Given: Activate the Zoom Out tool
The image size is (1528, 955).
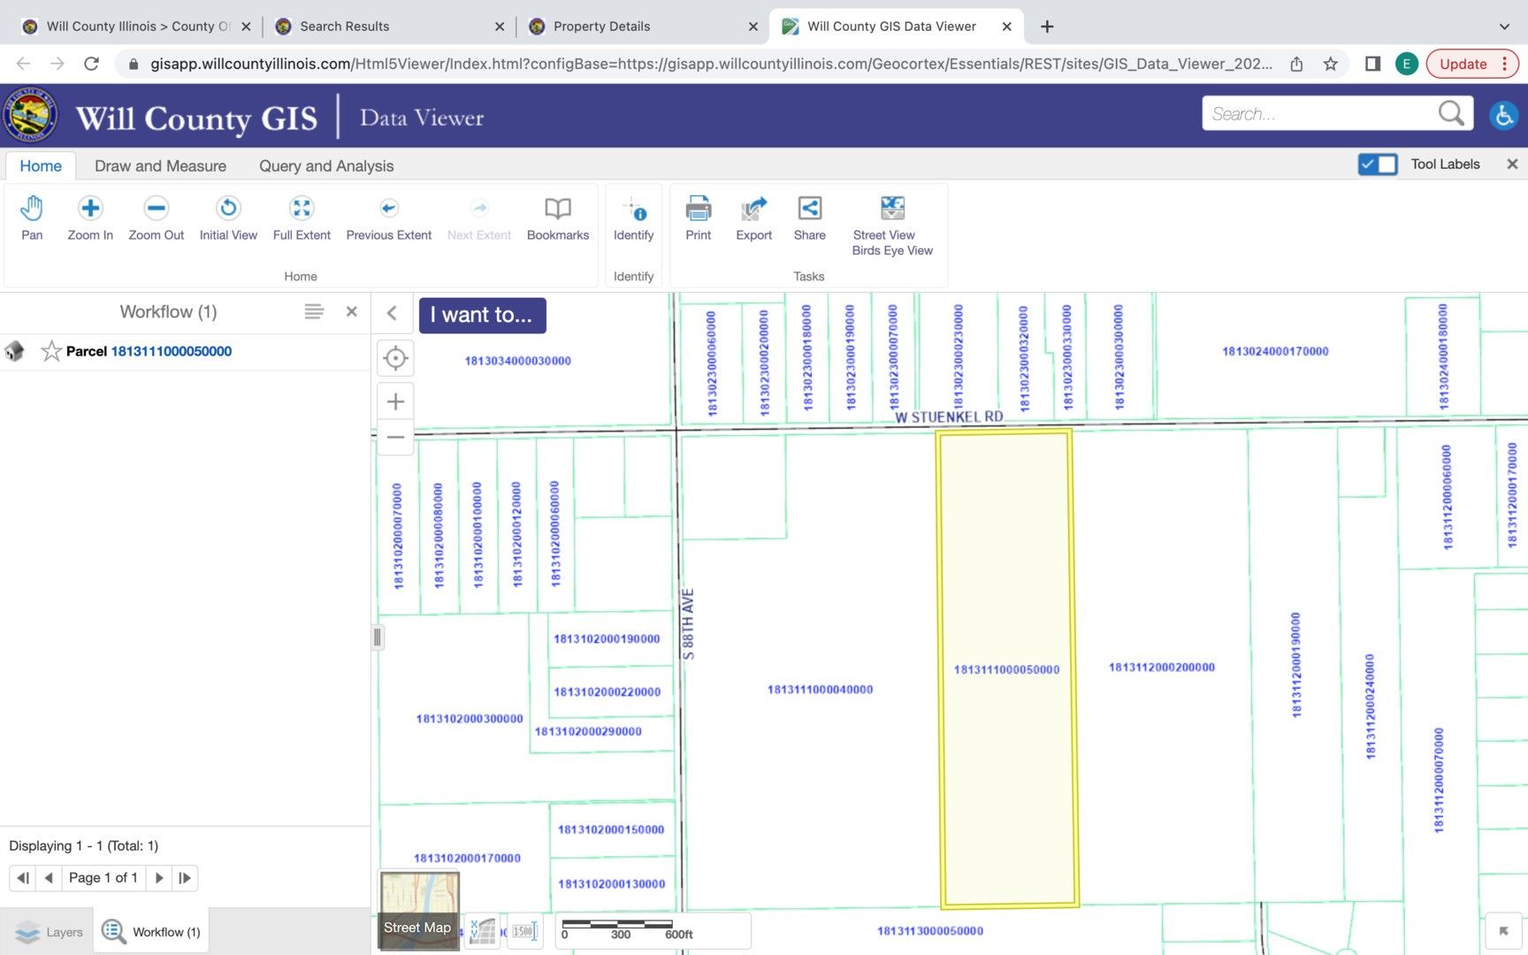Looking at the screenshot, I should click(156, 209).
